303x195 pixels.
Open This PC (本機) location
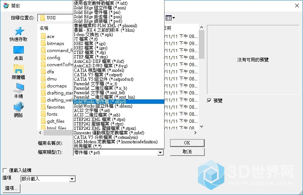19,91
